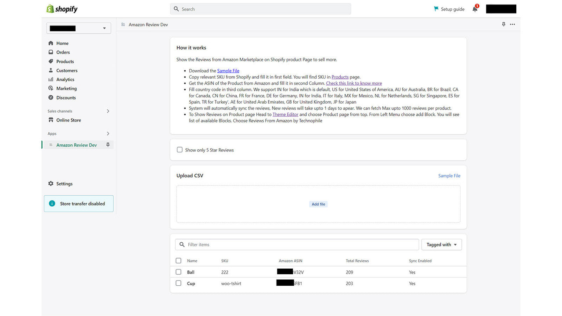Download the Sample File link
The image size is (562, 316).
tap(228, 70)
